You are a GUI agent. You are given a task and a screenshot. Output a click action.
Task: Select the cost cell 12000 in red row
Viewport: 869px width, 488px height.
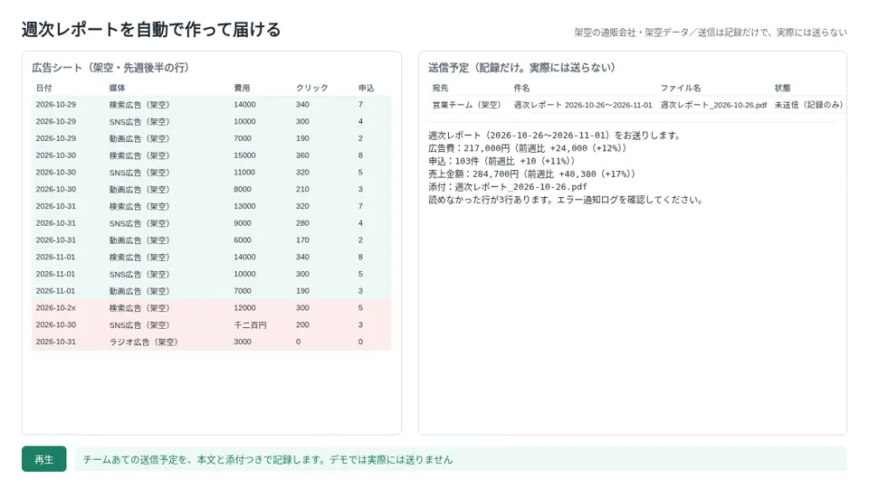(244, 308)
